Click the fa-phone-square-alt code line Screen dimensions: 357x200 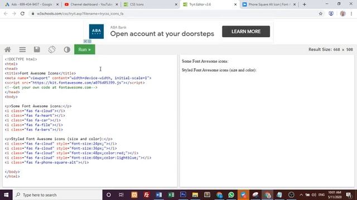point(47,162)
